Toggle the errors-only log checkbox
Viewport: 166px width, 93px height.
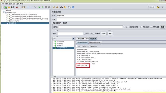coord(141,27)
